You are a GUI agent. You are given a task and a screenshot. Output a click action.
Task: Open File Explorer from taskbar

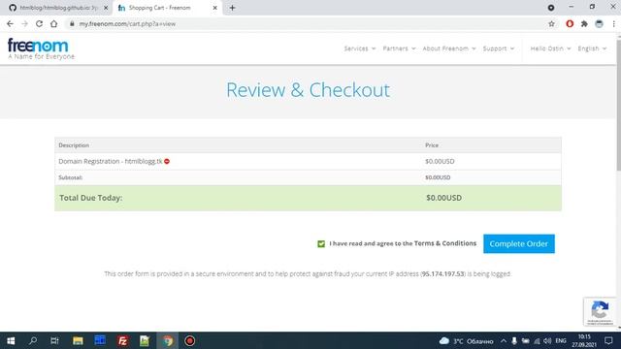(x=78, y=340)
